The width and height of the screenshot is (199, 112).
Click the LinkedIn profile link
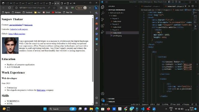(x=19, y=29)
